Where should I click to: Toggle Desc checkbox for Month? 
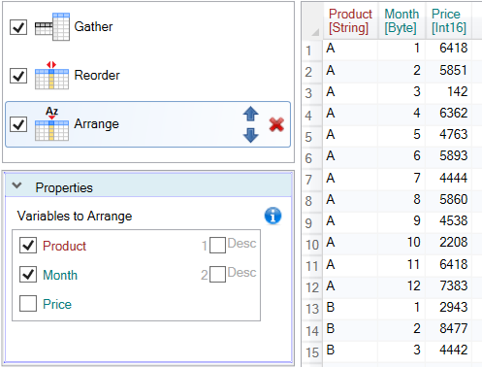tap(217, 275)
